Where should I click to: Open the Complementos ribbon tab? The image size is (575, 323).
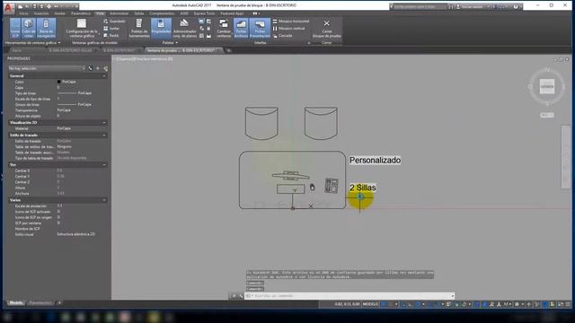point(162,13)
